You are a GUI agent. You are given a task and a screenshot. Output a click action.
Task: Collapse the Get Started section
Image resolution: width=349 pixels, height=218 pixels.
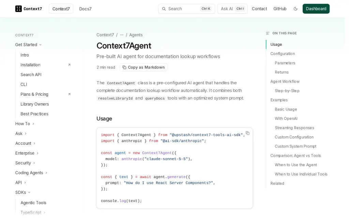click(28, 45)
